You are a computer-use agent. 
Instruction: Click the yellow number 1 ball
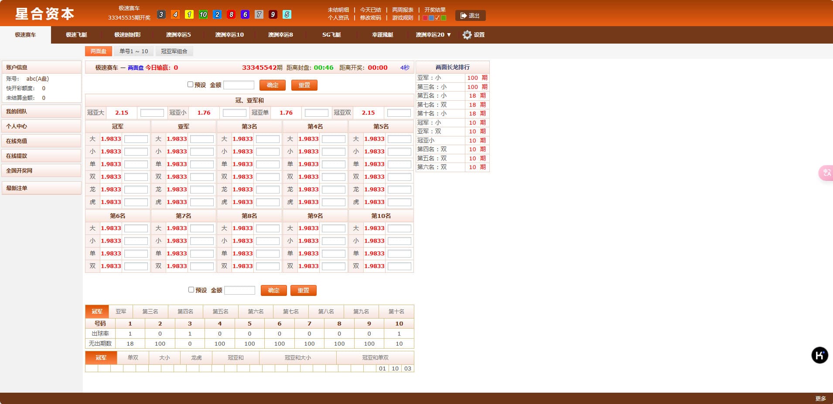189,14
